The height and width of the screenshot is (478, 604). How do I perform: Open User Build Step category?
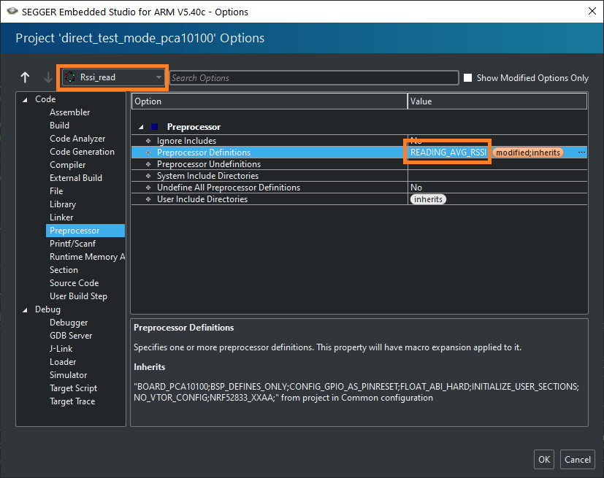point(78,296)
